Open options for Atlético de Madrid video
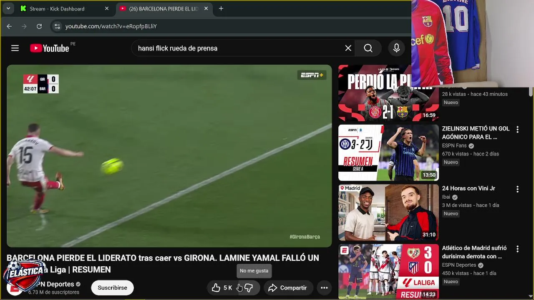This screenshot has height=300, width=534. coord(517,249)
